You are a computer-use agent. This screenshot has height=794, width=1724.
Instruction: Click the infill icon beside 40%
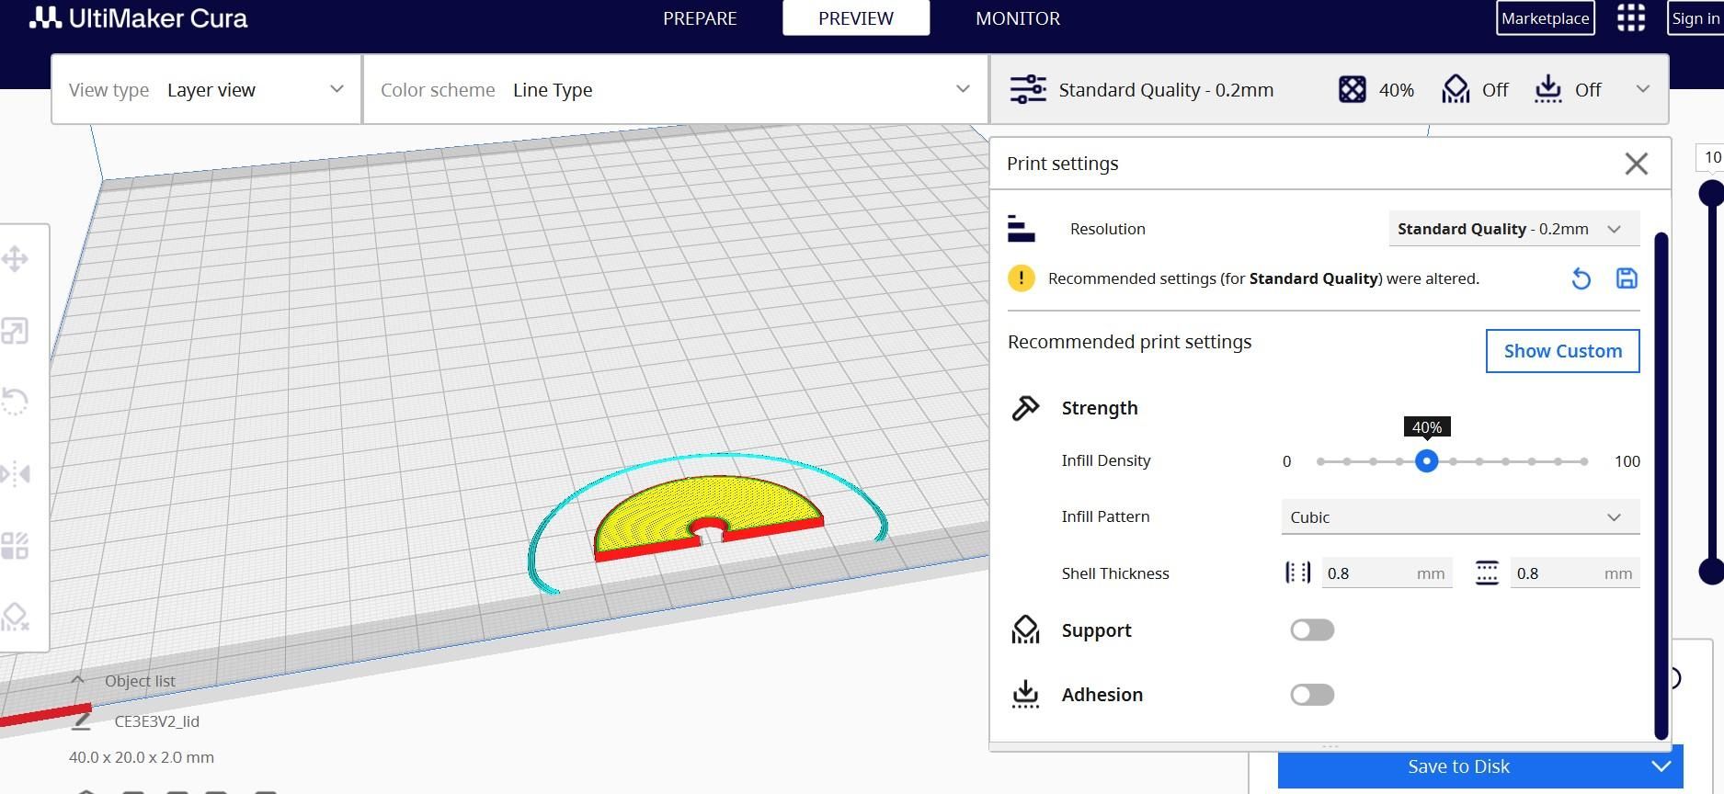(x=1352, y=89)
